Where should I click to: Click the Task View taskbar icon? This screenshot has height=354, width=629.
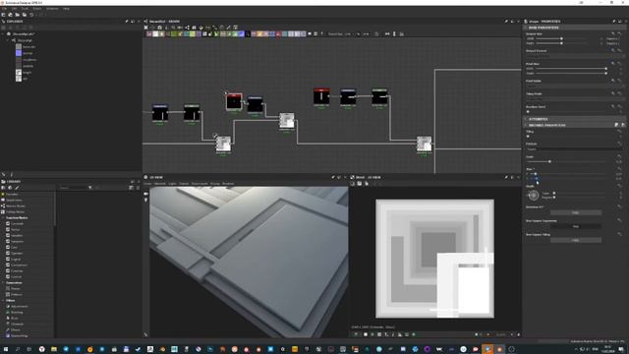point(29,349)
